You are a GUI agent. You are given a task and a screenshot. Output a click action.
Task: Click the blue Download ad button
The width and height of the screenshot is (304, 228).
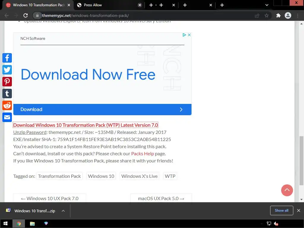102,110
